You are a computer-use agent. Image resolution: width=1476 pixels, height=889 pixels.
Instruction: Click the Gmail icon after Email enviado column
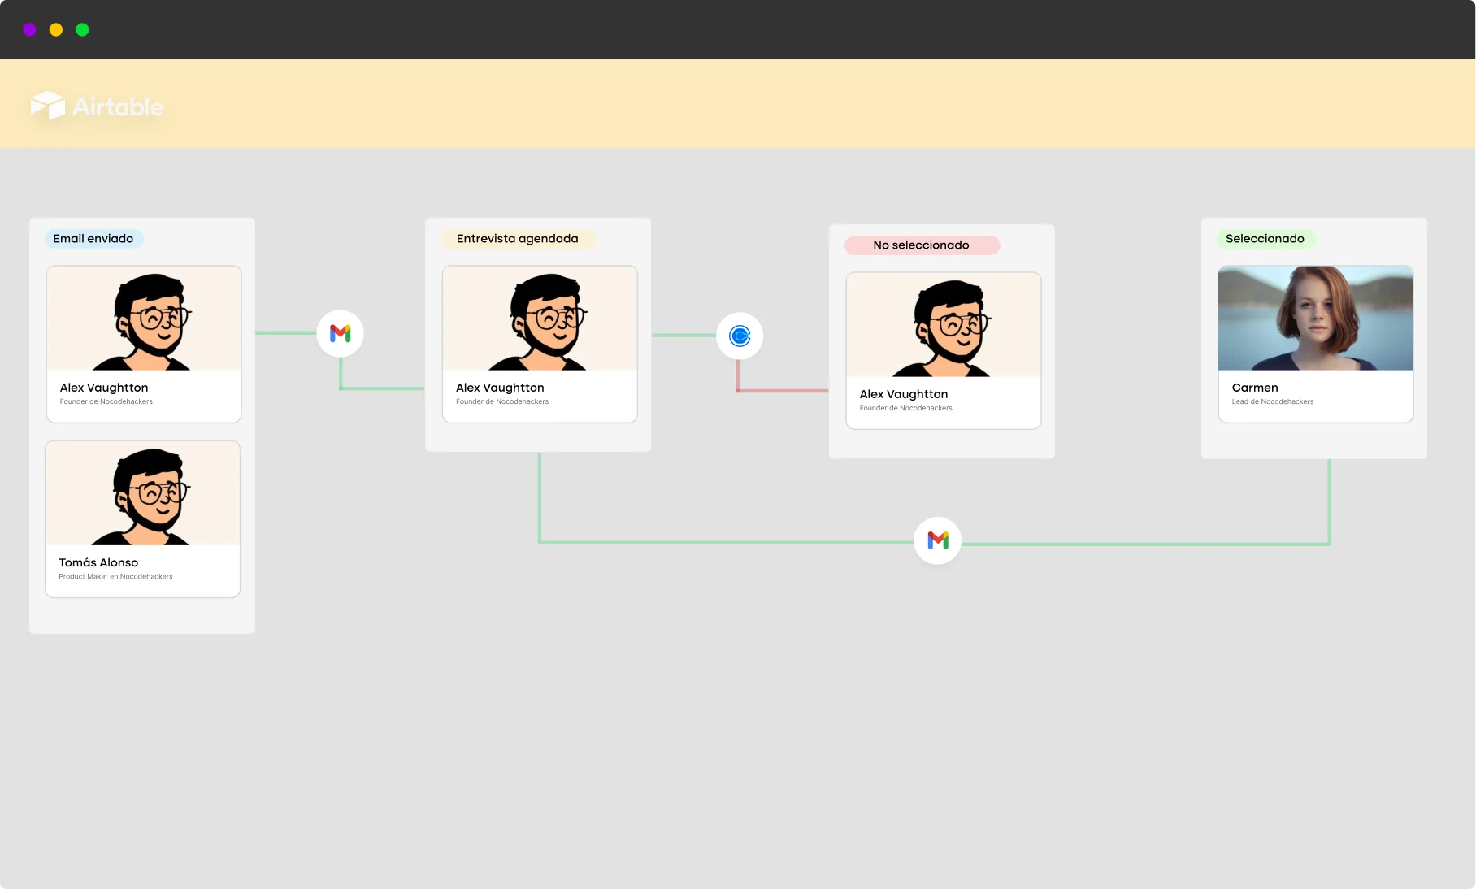[340, 333]
